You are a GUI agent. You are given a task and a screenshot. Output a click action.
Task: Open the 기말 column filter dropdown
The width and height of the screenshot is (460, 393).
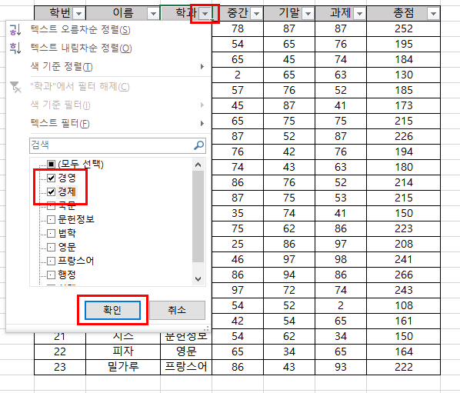tap(308, 14)
